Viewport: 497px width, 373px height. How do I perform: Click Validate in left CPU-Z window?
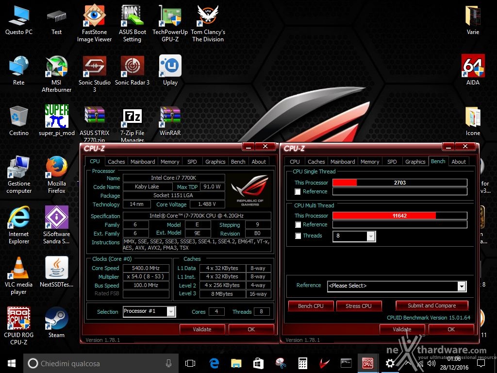202,329
